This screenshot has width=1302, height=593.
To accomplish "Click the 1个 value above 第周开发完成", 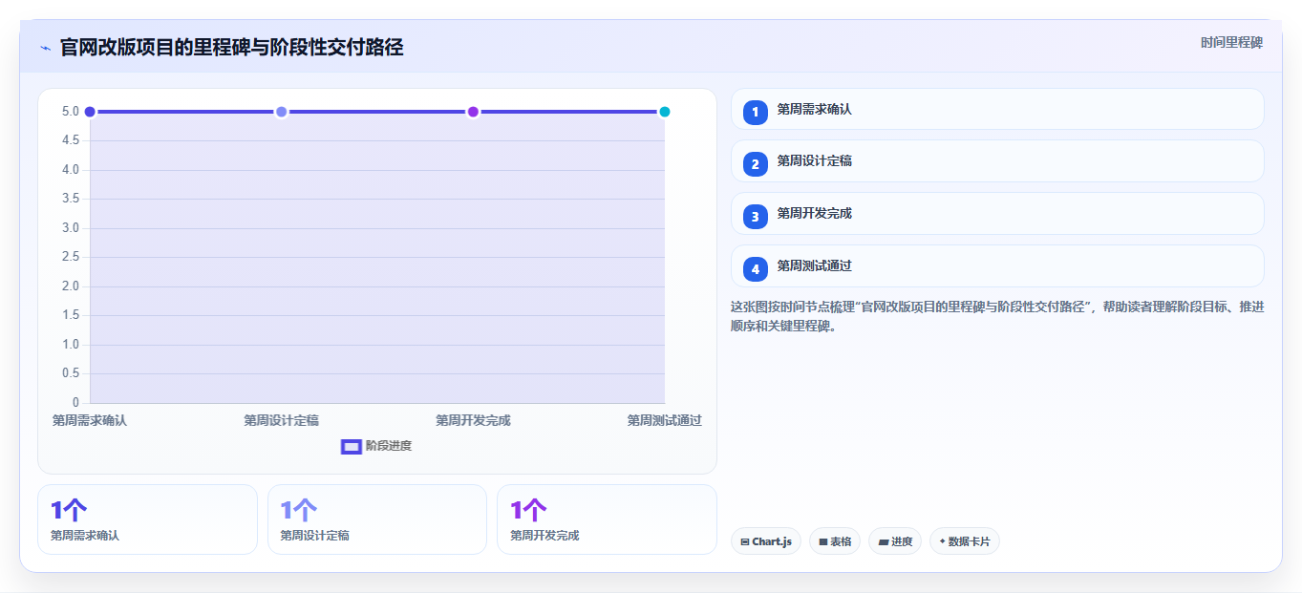I will click(528, 511).
